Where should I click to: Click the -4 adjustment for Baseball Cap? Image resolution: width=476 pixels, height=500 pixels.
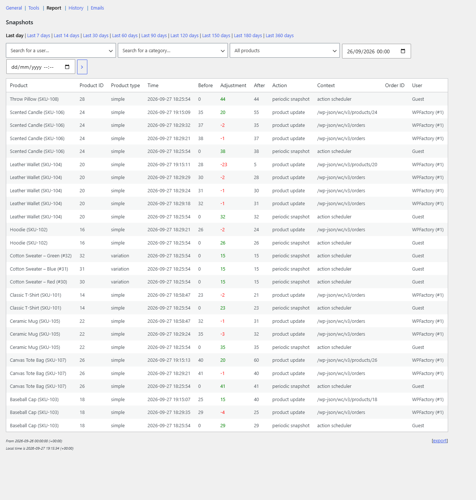pos(222,413)
